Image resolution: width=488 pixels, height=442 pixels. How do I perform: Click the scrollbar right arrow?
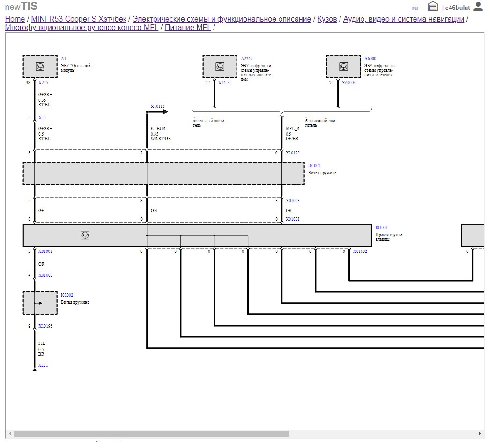pos(480,434)
